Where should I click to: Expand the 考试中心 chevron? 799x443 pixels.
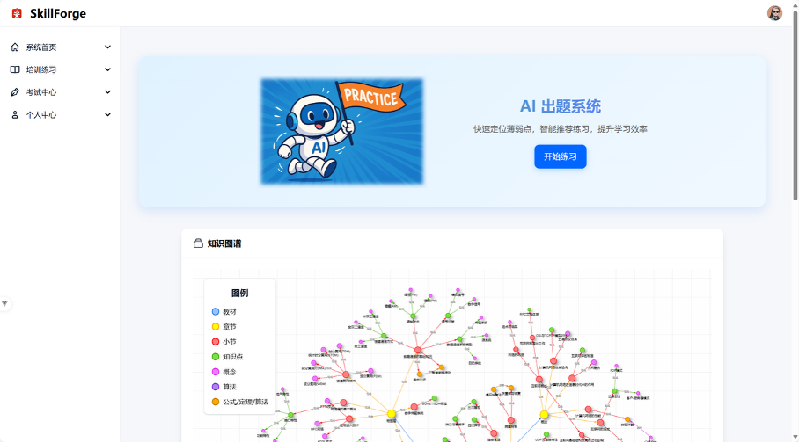(x=107, y=92)
